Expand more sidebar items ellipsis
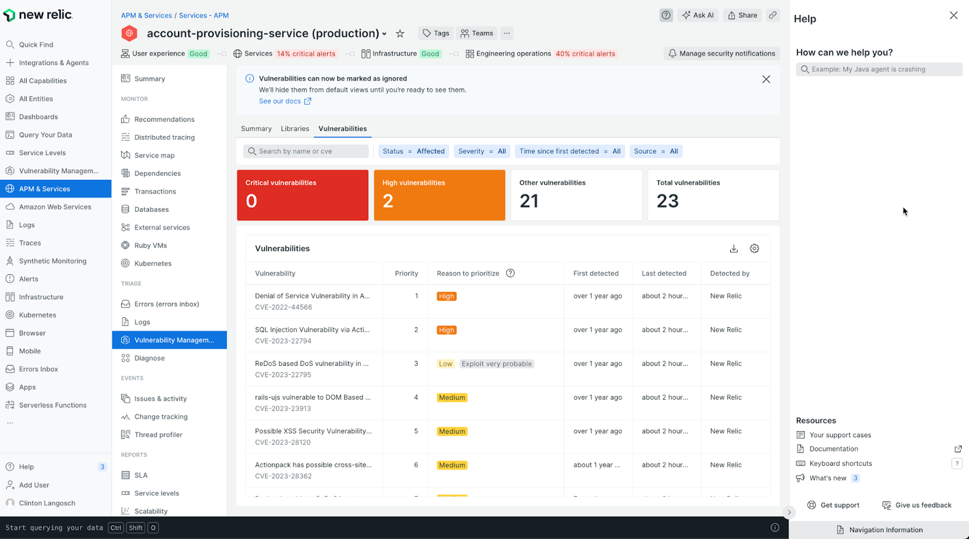Image resolution: width=969 pixels, height=539 pixels. click(10, 423)
